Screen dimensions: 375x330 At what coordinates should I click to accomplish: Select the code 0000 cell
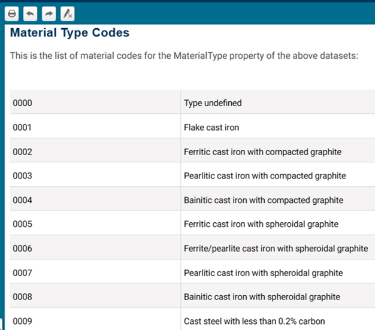[x=22, y=103]
